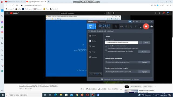The image size is (173, 97).
Task: Click the browse ellipsis button for output folder
Action: pyautogui.click(x=140, y=43)
